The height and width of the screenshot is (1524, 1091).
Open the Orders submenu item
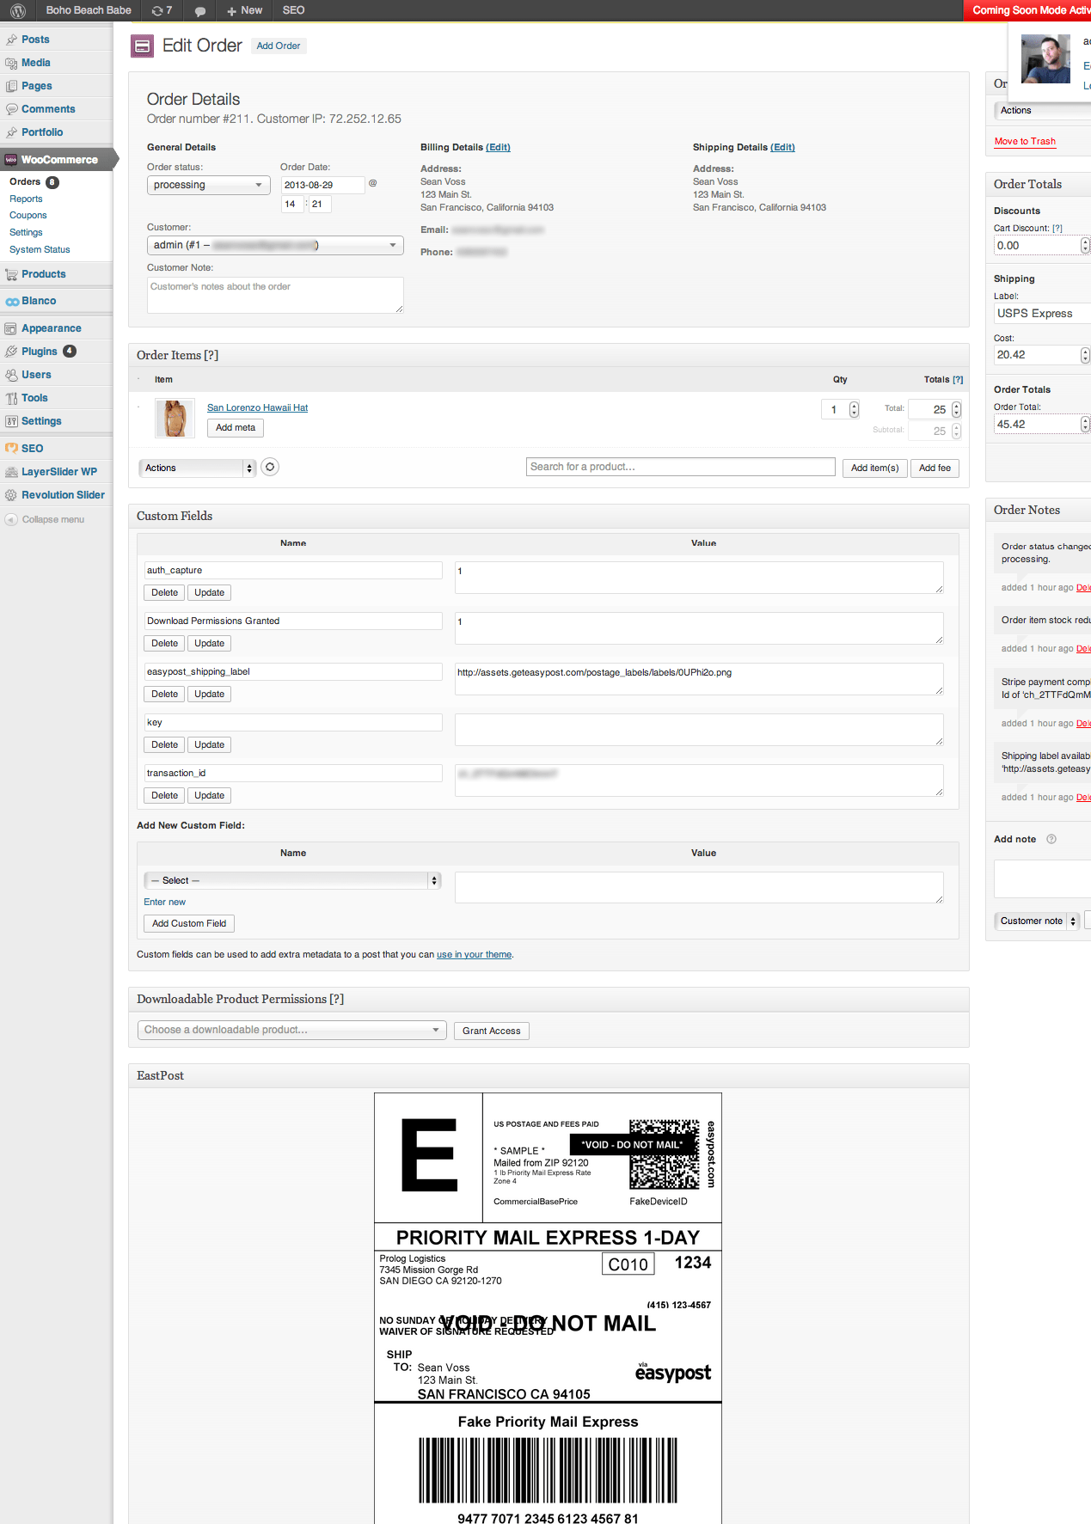coord(25,181)
